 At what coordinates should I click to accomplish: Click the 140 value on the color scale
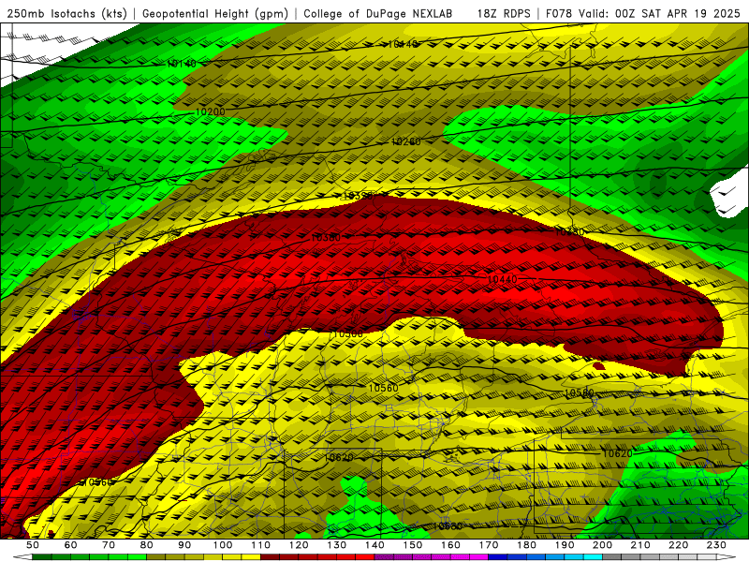pos(374,545)
